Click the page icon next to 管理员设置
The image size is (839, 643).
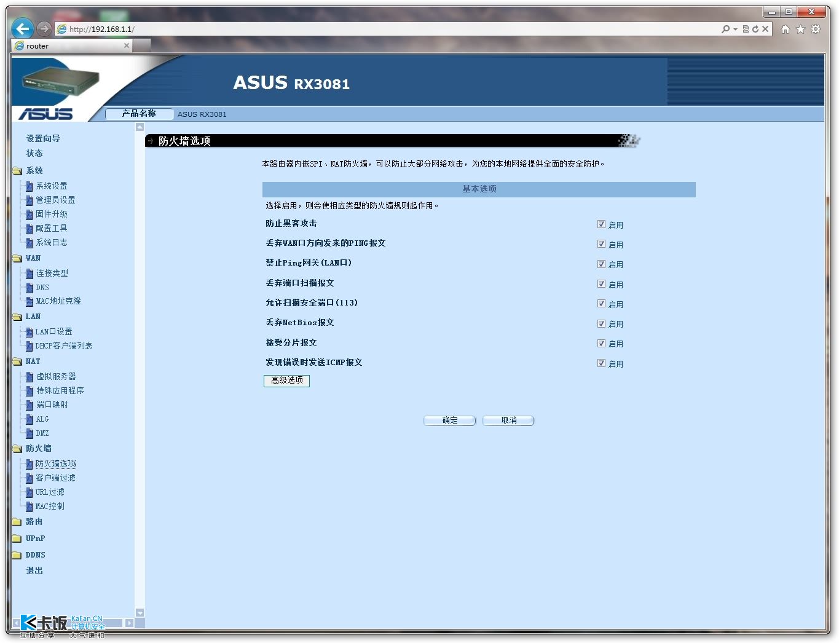click(x=29, y=200)
